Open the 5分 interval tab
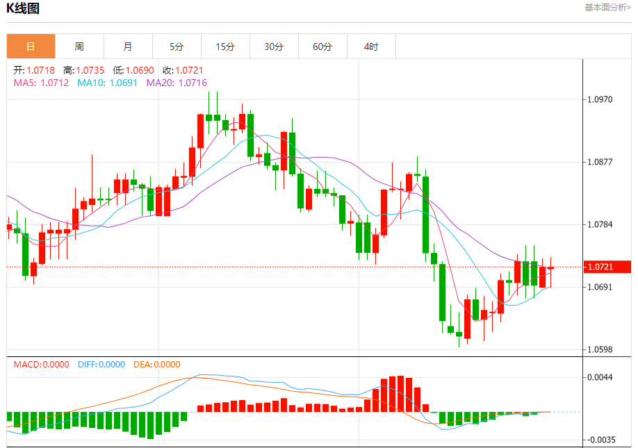The image size is (638, 448). coord(177,47)
